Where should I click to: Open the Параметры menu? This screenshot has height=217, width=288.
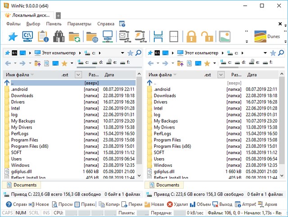tap(79, 24)
